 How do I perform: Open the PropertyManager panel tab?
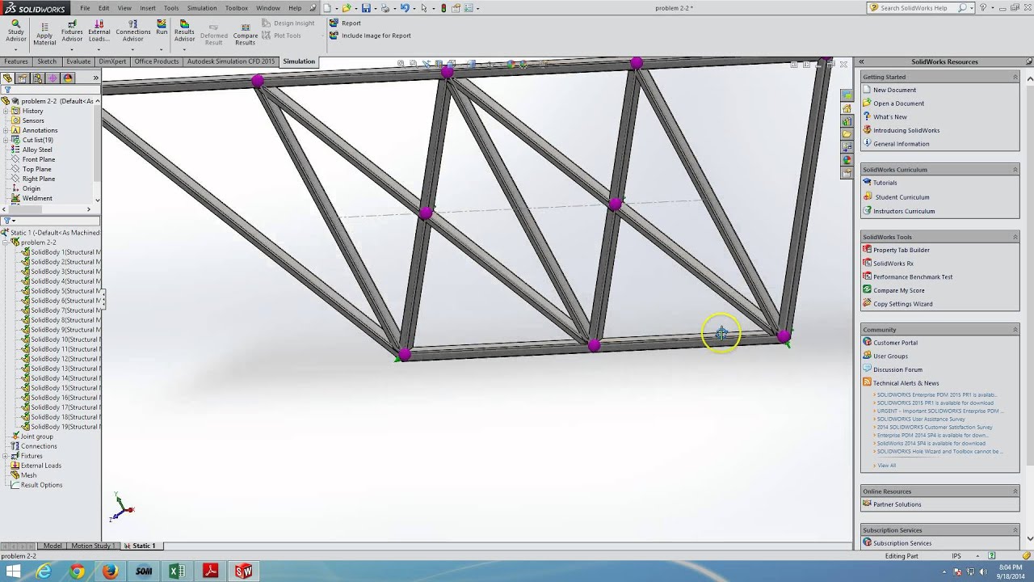(23, 78)
